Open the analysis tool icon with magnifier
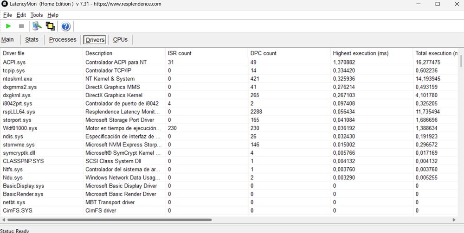The width and height of the screenshot is (464, 233). click(37, 26)
